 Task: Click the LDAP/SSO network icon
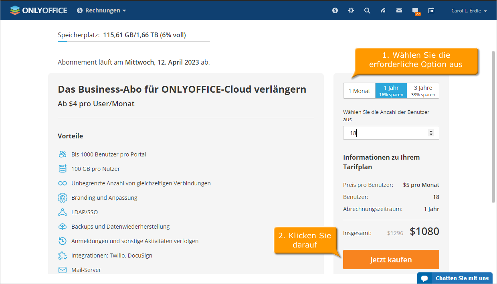62,212
